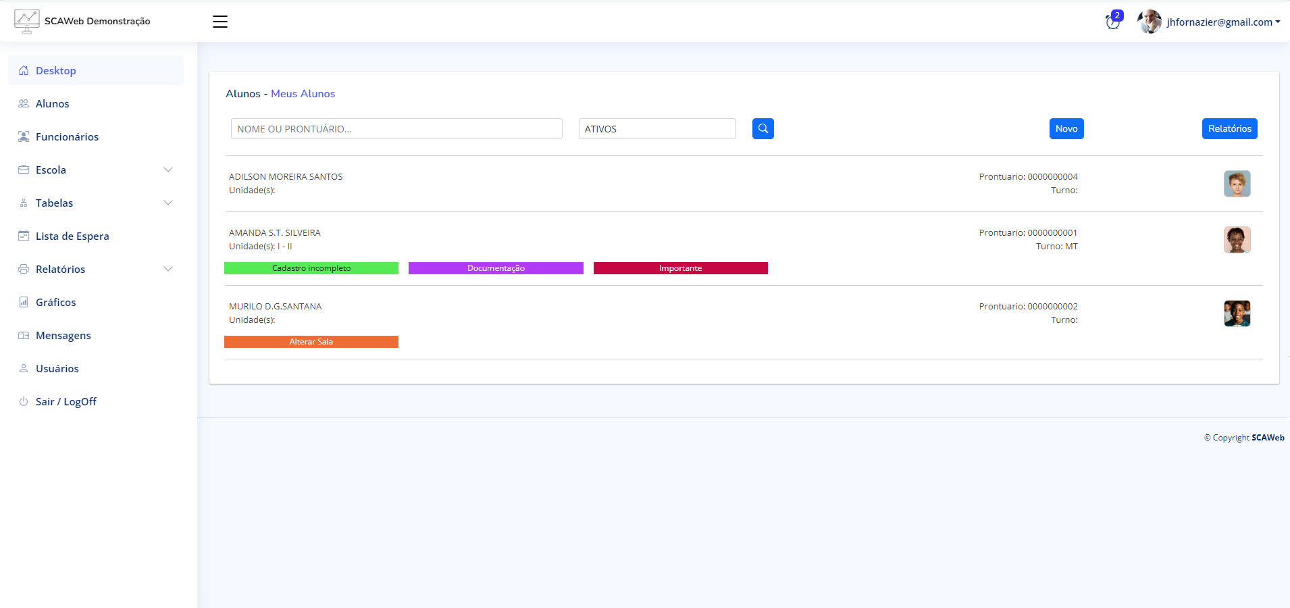Click the green Cadastro incompleto tag
1290x608 pixels.
311,268
